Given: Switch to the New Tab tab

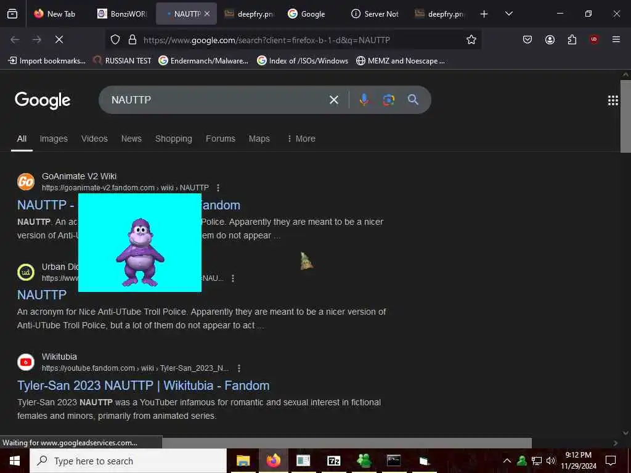Looking at the screenshot, I should coord(55,14).
